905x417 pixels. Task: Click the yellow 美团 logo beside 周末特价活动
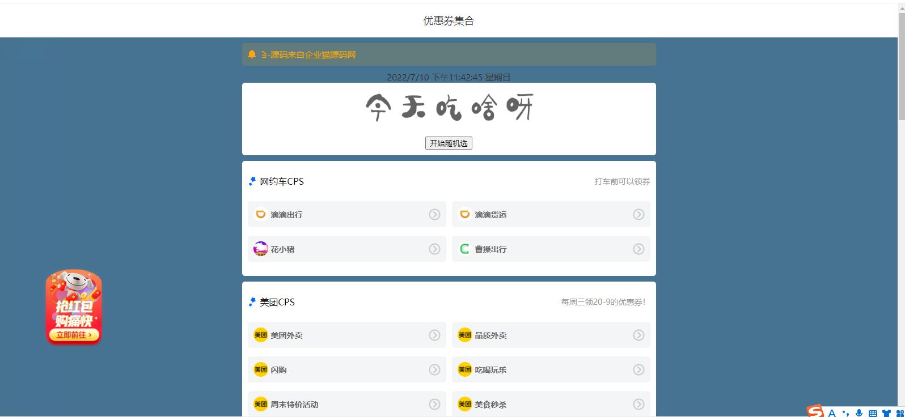[261, 404]
